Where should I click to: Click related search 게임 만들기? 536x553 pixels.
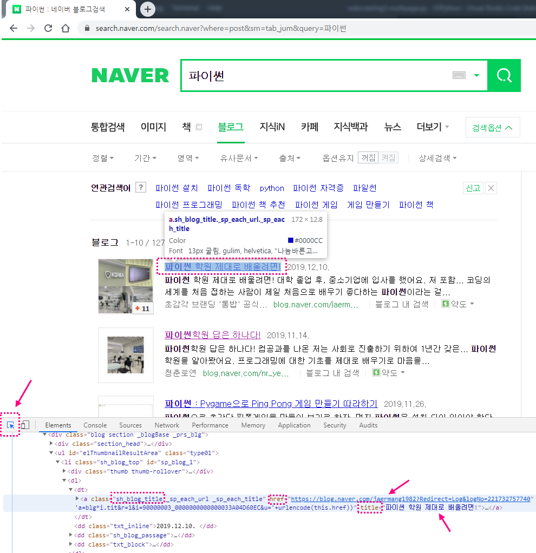pos(368,205)
